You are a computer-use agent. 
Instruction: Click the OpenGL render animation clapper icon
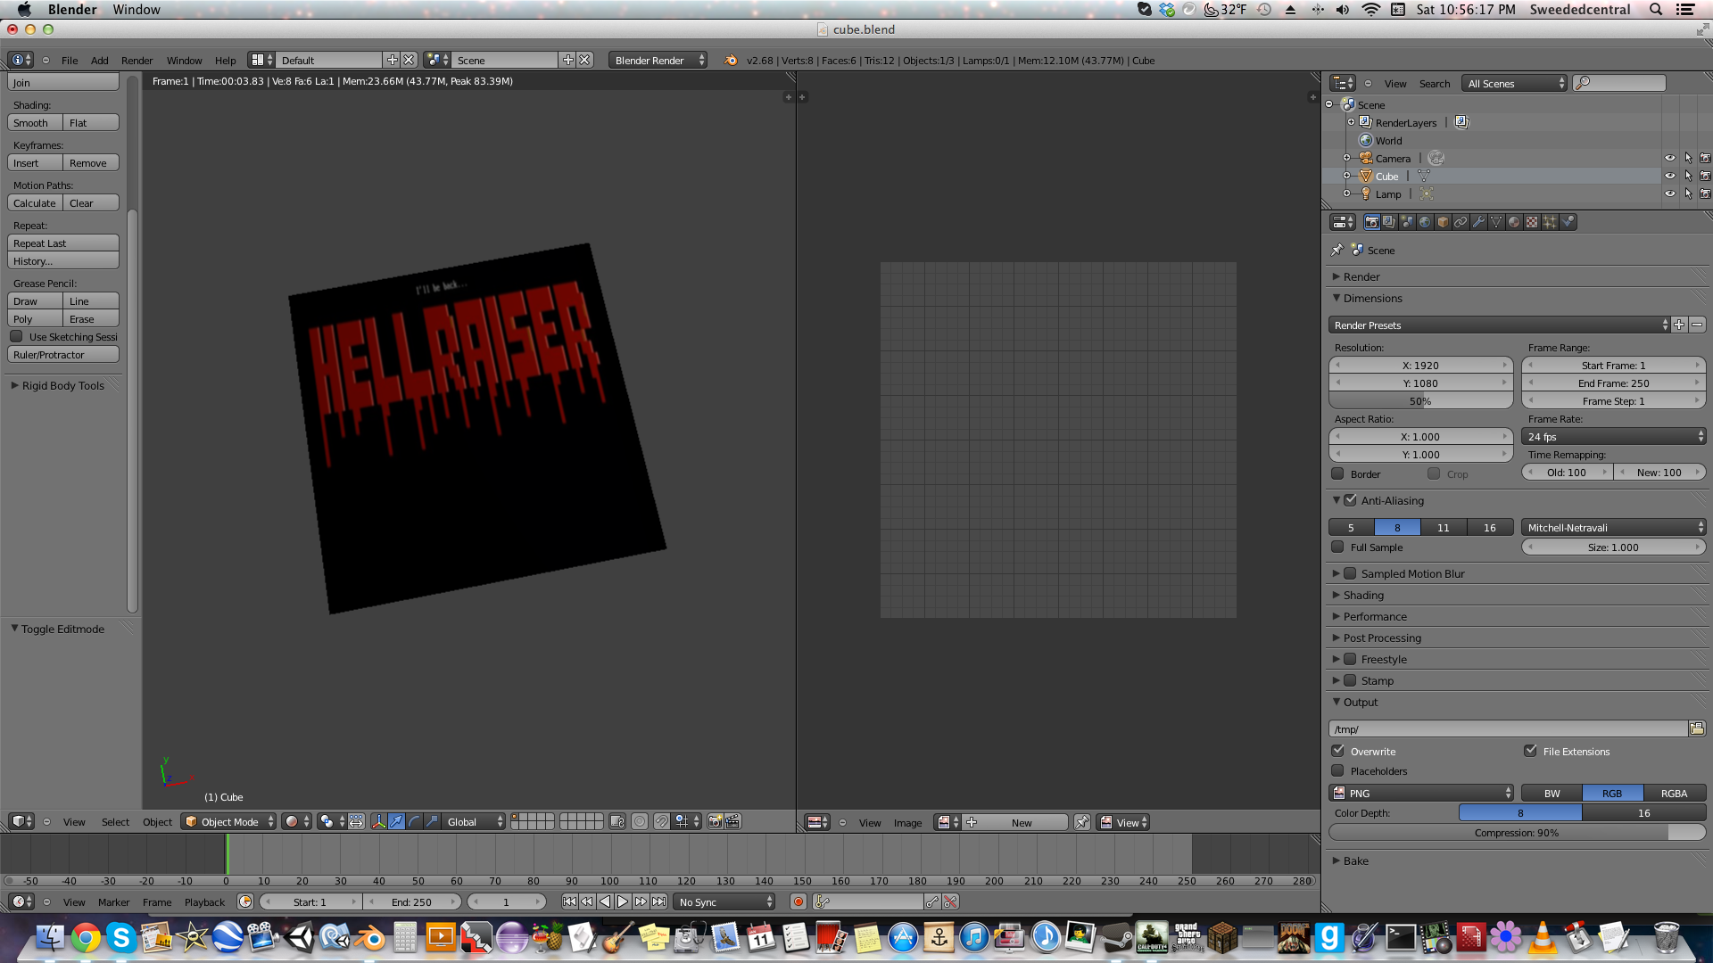[732, 821]
